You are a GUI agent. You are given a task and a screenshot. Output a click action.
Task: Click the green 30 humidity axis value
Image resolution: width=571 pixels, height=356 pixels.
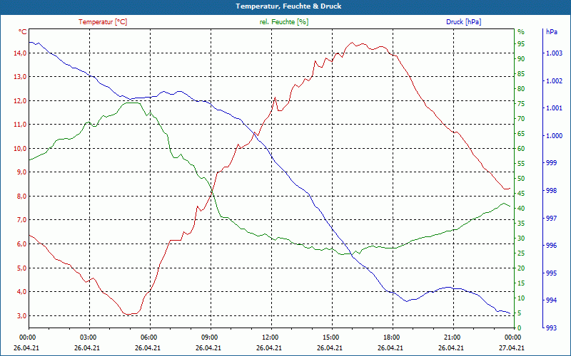[521, 239]
